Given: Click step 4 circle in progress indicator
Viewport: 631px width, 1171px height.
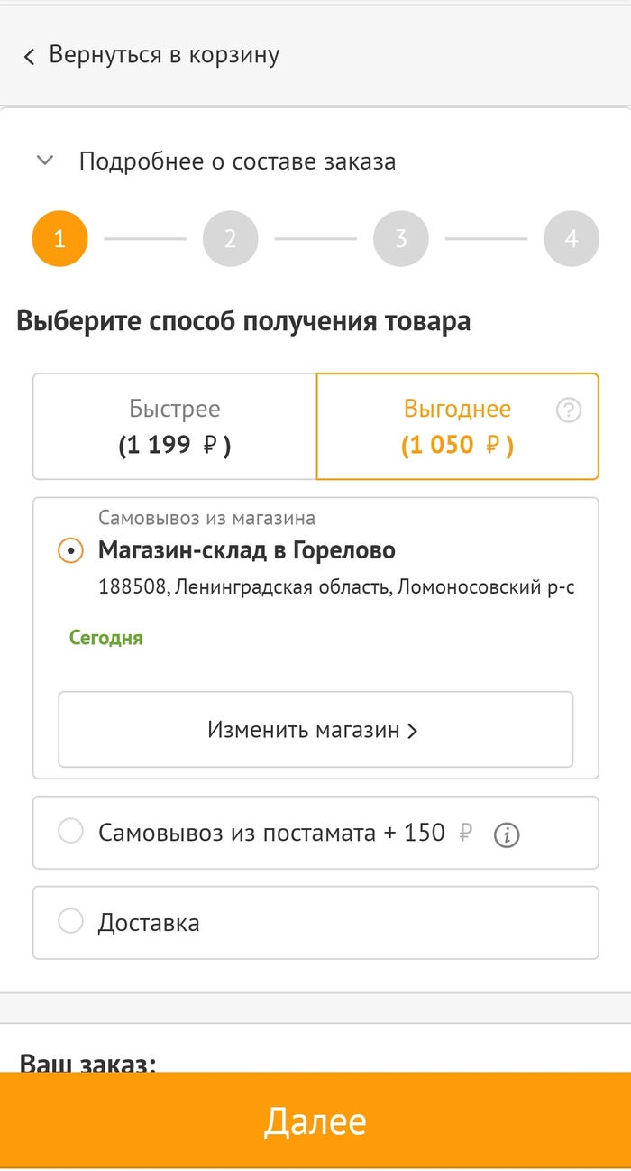Looking at the screenshot, I should (x=572, y=239).
